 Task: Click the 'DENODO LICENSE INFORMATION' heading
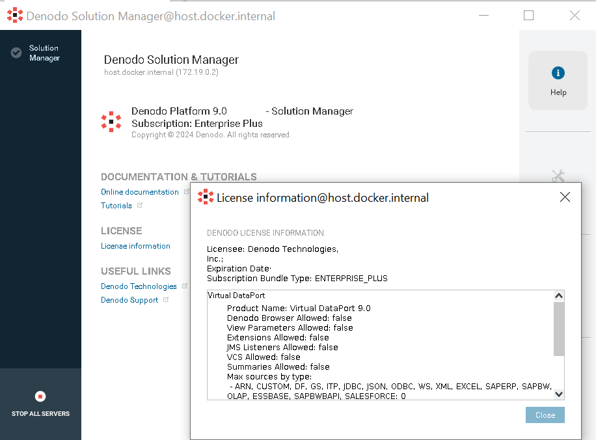265,233
